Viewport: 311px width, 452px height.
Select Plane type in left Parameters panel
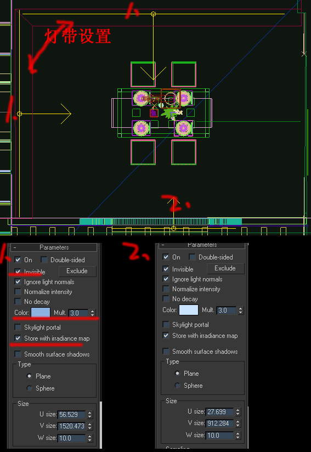(30, 376)
